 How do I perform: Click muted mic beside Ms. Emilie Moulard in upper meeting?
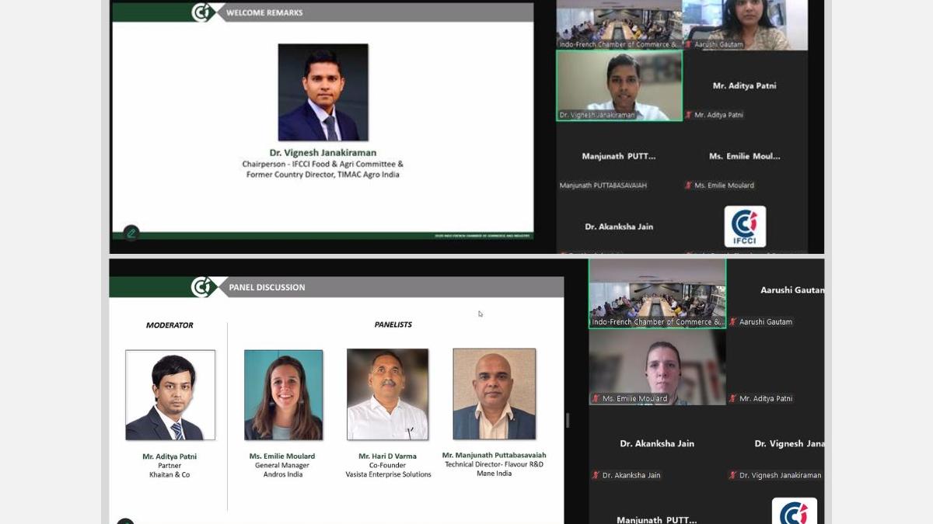[689, 186]
